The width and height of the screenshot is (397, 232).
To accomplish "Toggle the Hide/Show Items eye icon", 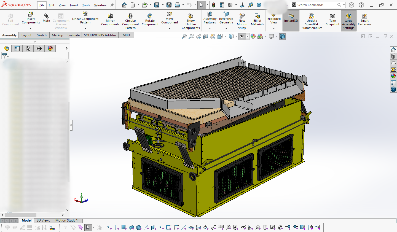I will (242, 36).
